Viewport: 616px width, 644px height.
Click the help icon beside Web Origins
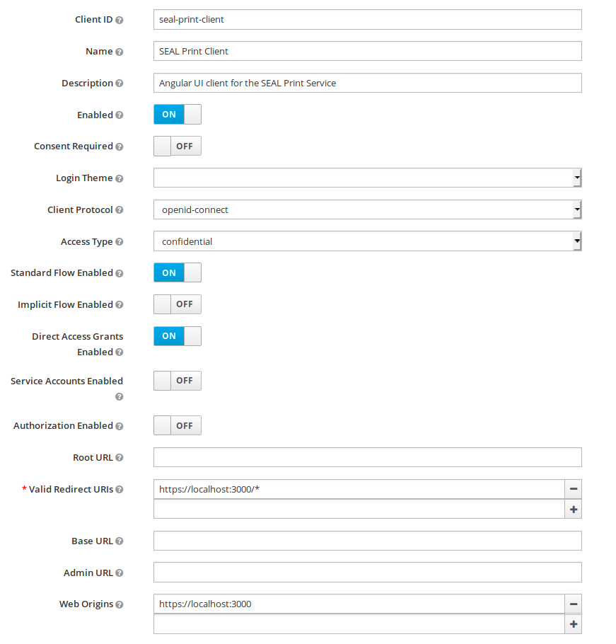pos(120,604)
